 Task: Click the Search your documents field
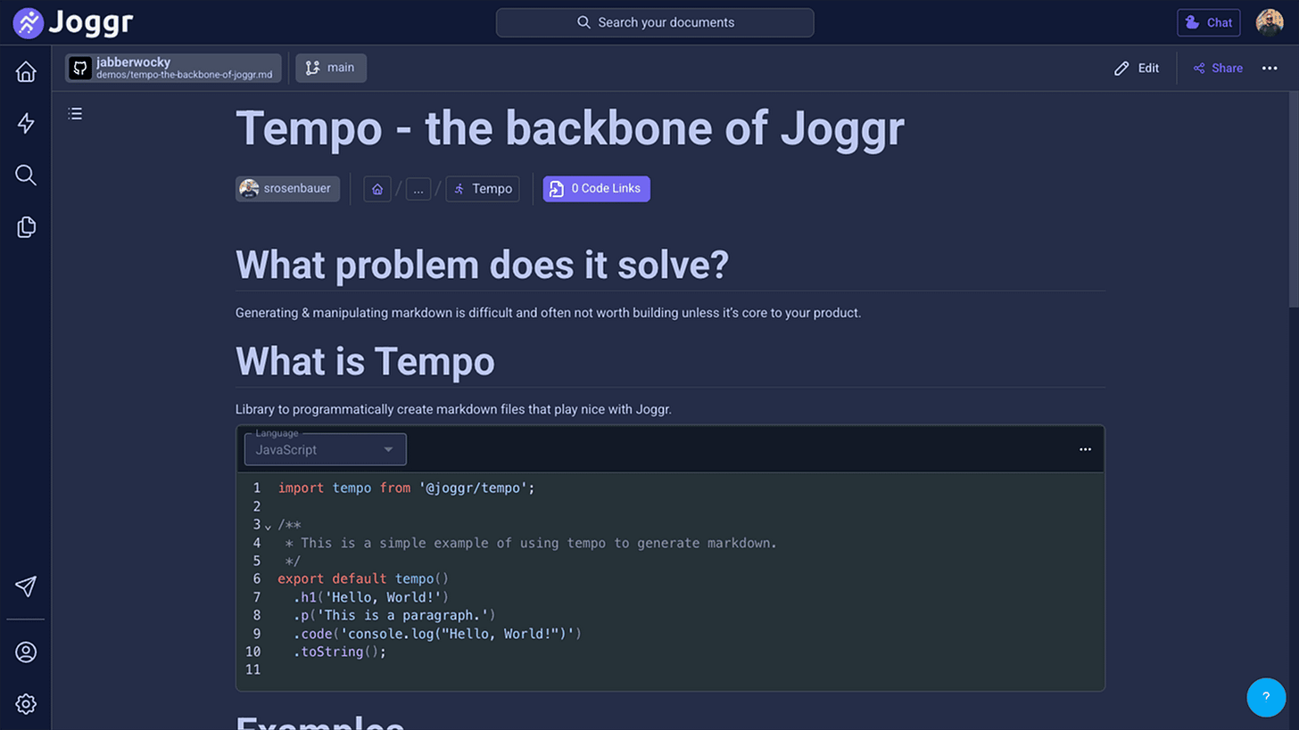tap(655, 22)
